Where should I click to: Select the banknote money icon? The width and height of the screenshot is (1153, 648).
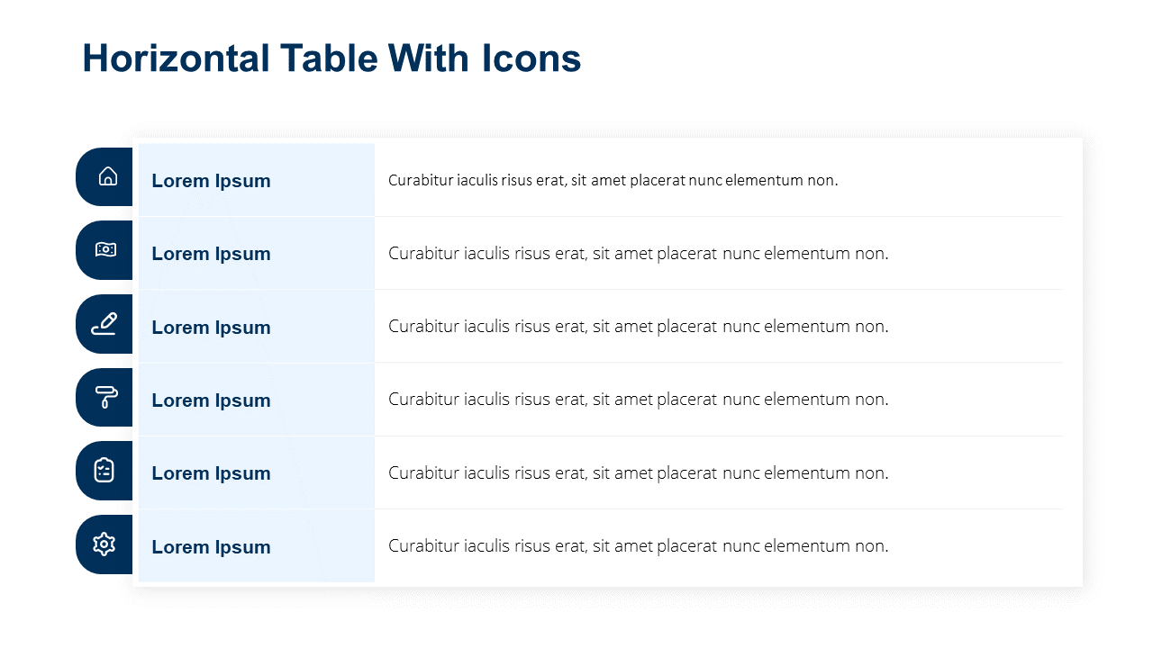coord(105,250)
